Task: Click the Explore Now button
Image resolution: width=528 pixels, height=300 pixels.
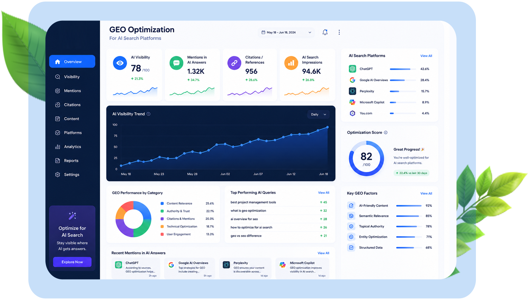Action: coord(72,262)
